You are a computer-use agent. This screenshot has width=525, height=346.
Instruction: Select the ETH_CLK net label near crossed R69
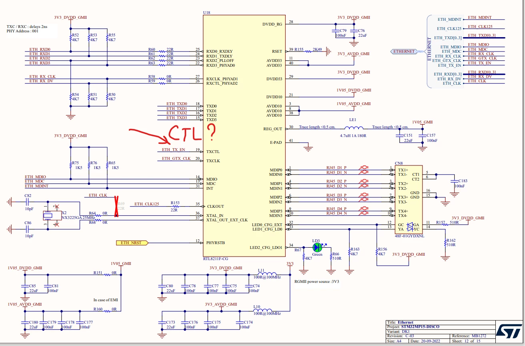[98, 195]
